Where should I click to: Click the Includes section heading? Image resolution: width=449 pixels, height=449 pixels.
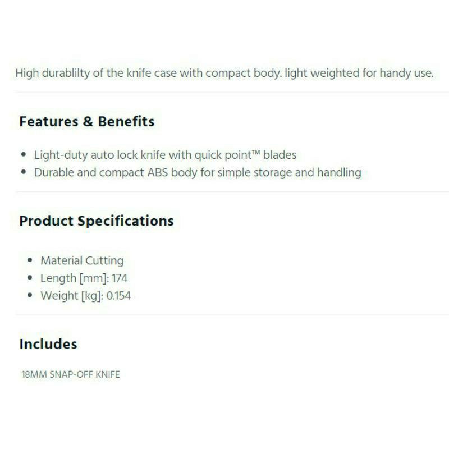tap(48, 344)
